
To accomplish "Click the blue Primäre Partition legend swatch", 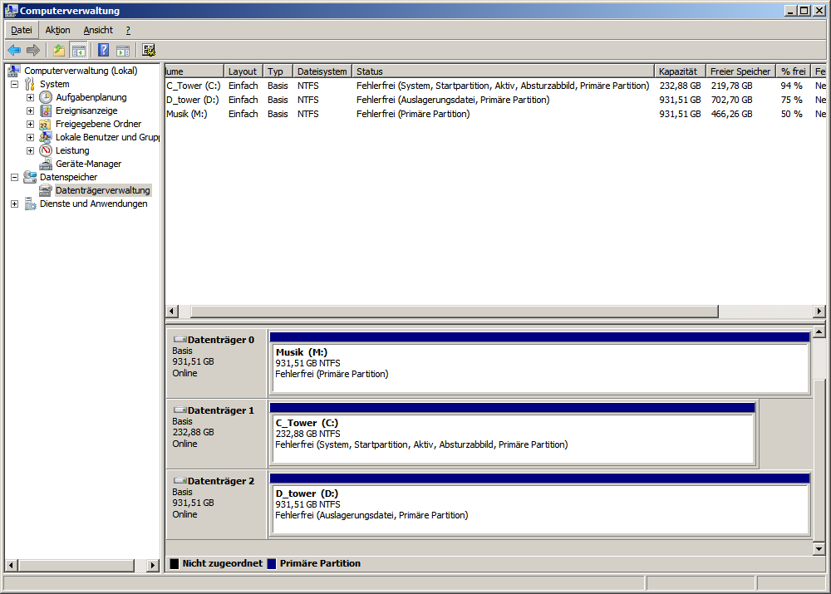I will pyautogui.click(x=272, y=563).
